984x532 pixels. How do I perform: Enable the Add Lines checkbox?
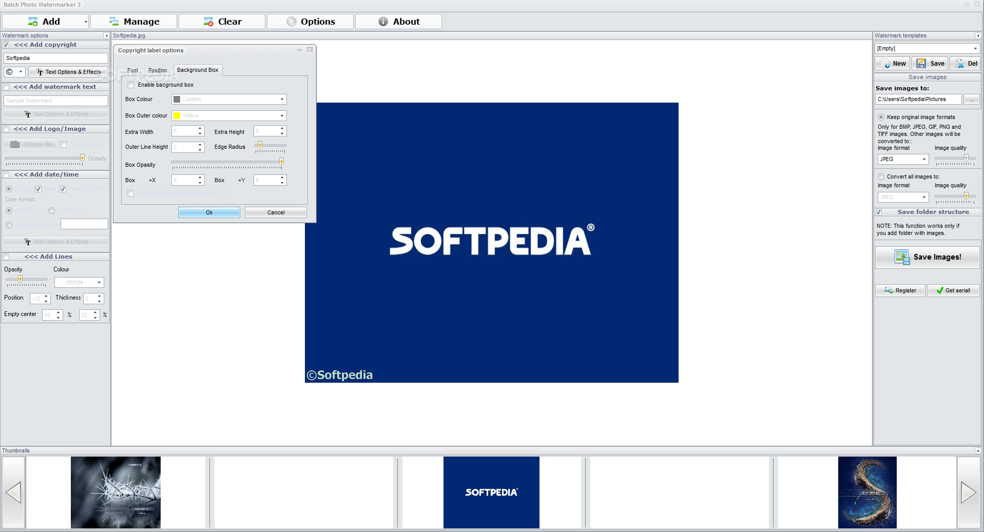[6, 257]
